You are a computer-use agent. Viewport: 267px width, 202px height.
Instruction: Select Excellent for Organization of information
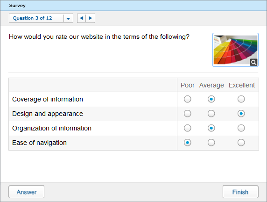(241, 128)
